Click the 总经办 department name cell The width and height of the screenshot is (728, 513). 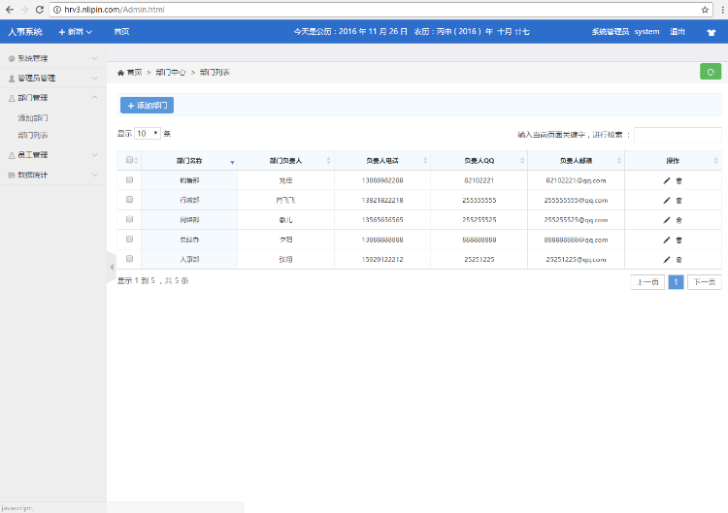coord(189,240)
